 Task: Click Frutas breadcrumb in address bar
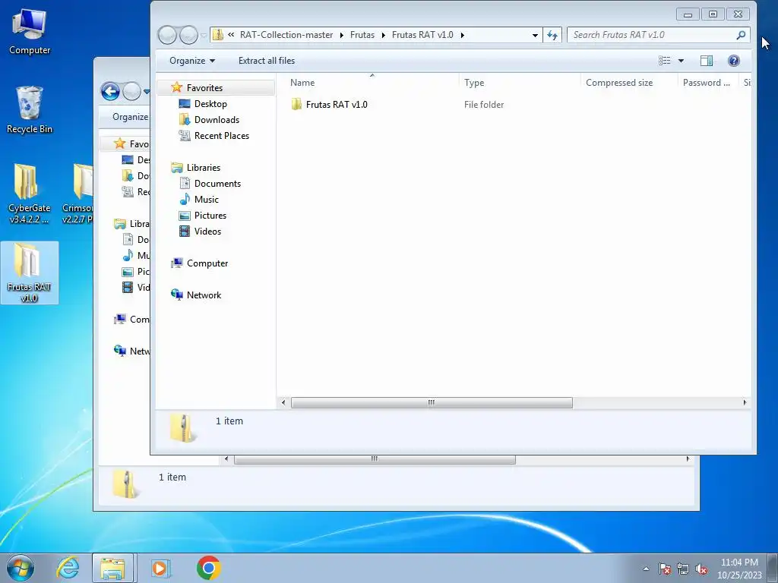click(x=362, y=35)
